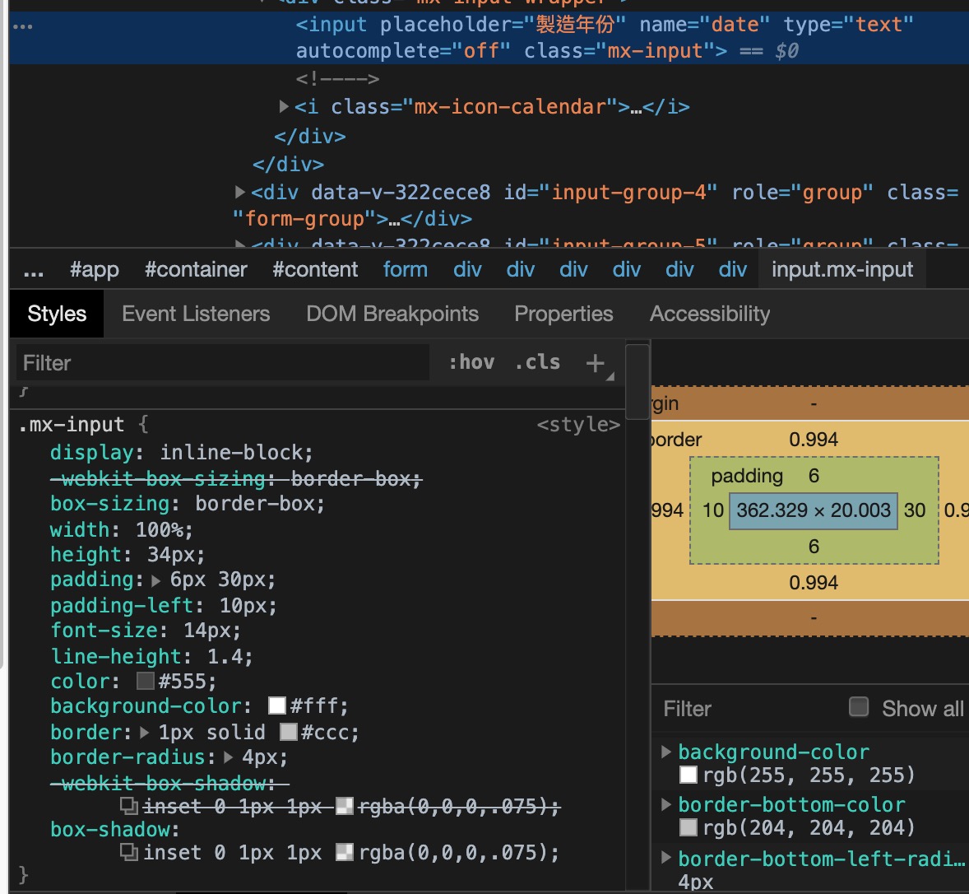This screenshot has width=969, height=894.
Task: Switch to the Event Listeners tab
Action: click(195, 313)
